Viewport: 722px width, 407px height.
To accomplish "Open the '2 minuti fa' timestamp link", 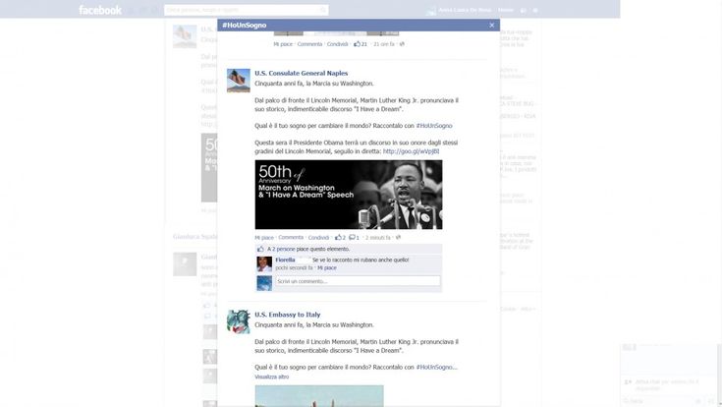I will coord(377,238).
